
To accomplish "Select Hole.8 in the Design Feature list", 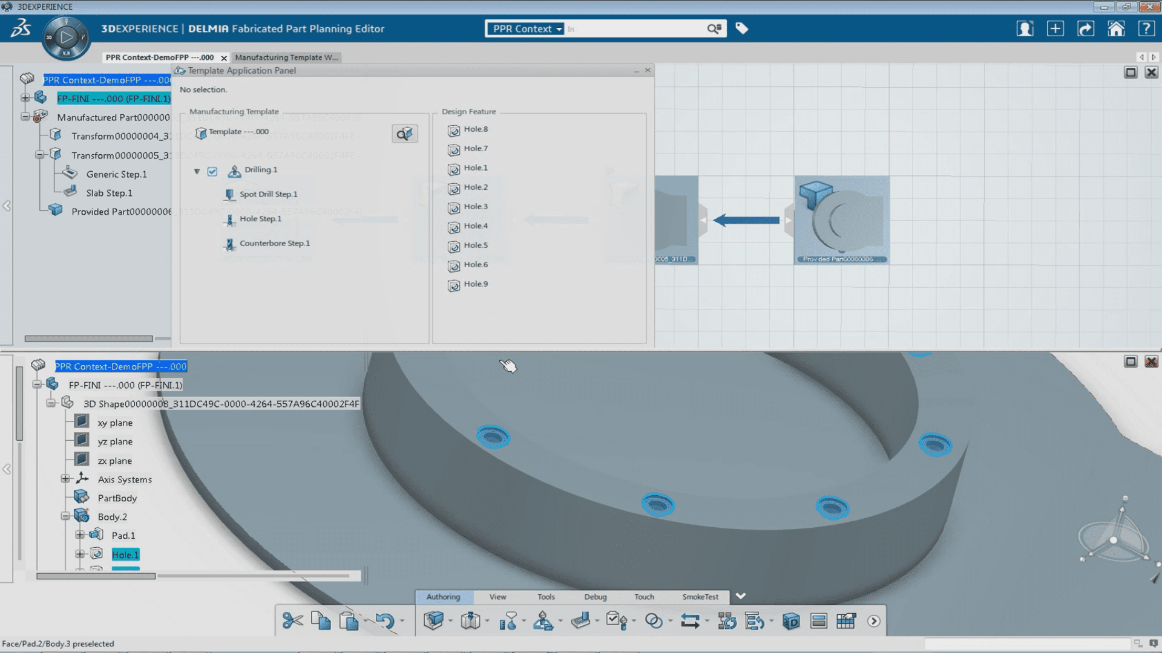I will [476, 129].
